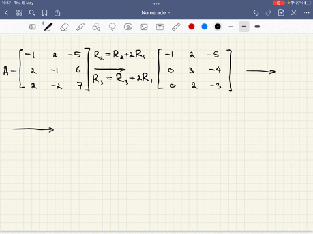Toggle the read-only mode icon

32,27
